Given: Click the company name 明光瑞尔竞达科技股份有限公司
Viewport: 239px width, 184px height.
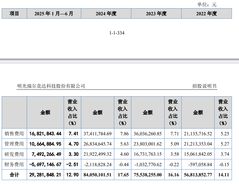Looking at the screenshot, I should point(51,86).
